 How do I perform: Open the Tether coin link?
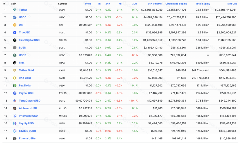(23, 10)
